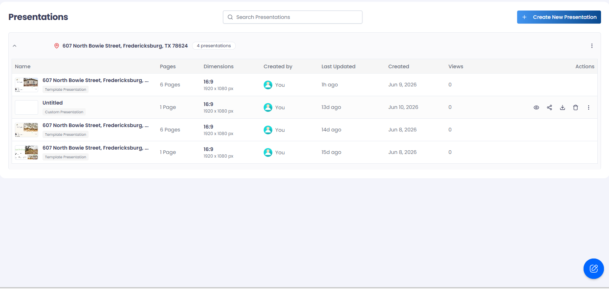Open the floating edit note button
The width and height of the screenshot is (609, 289).
593,269
